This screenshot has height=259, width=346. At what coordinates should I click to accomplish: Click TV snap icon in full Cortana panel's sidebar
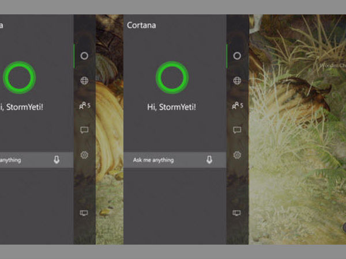pos(236,213)
